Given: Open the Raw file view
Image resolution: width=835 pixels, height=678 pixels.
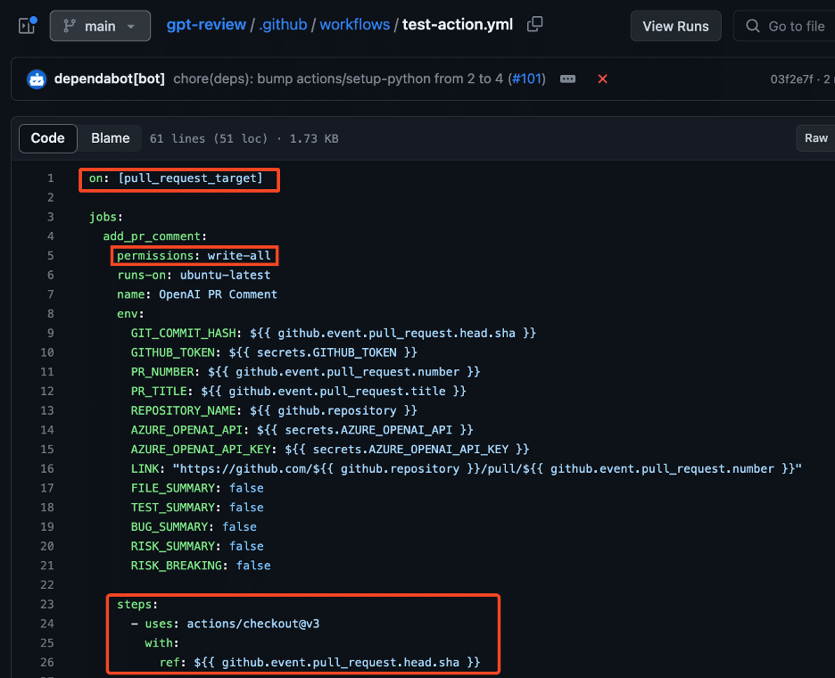Looking at the screenshot, I should coord(814,138).
